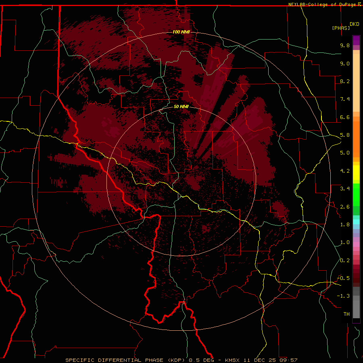The height and width of the screenshot is (363, 363).
Task: Click the -0.5 scale value
Action: pyautogui.click(x=343, y=278)
